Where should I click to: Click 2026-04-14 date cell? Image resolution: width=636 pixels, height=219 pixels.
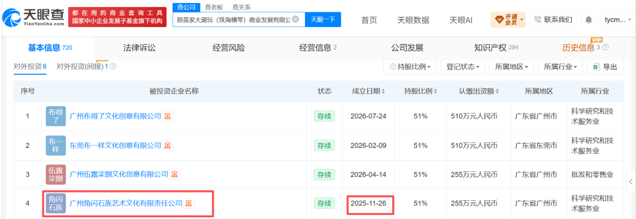(x=368, y=174)
